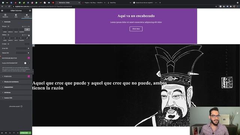Viewport: 240px width, 135px height.
Task: Click dynamic tags icon for ID de CSS
Action: click(x=28, y=48)
